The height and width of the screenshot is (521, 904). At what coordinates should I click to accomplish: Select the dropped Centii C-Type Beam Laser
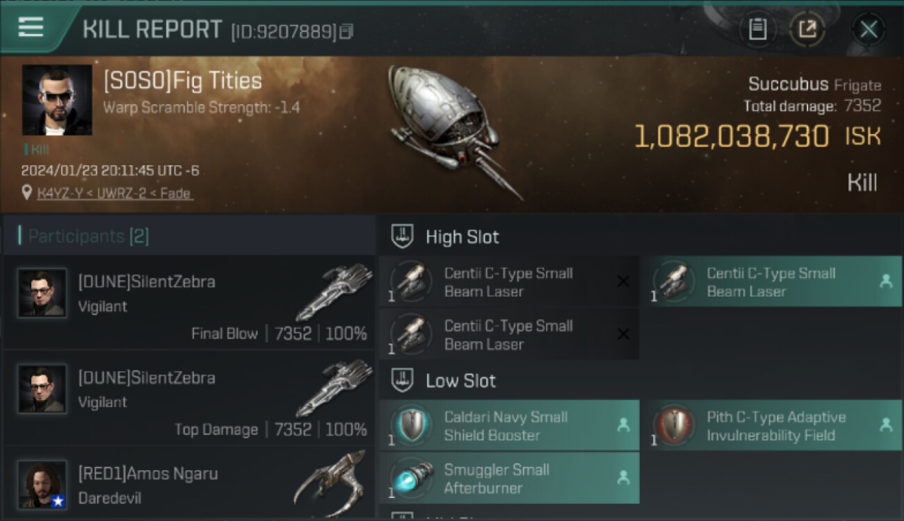(x=771, y=282)
